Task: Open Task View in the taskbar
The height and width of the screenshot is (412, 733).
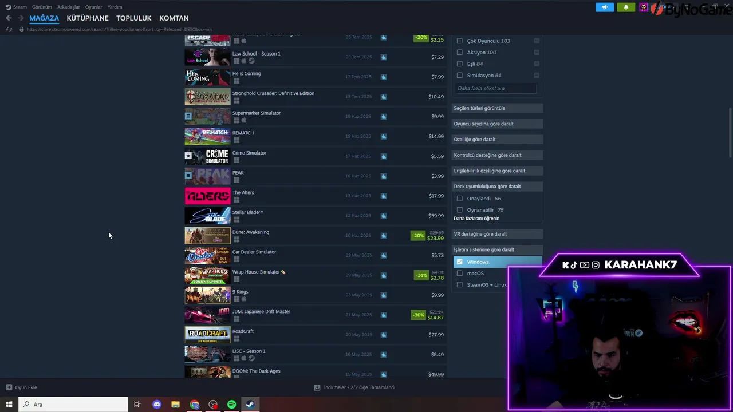Action: [137, 405]
